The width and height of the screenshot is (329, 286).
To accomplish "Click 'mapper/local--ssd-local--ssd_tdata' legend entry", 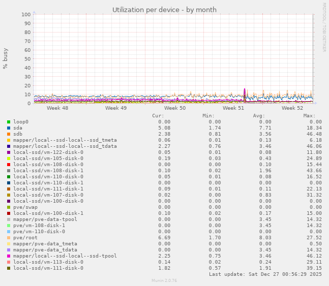I will (65, 146).
